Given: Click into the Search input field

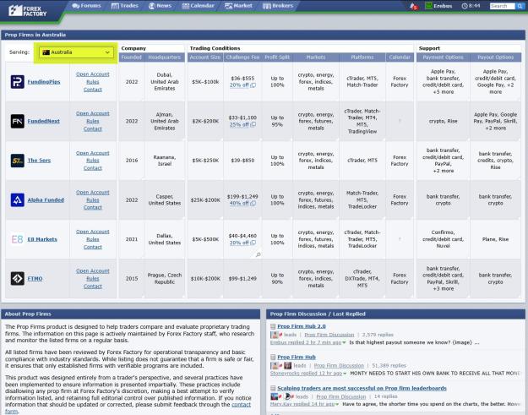Looking at the screenshot, I should (x=502, y=6).
